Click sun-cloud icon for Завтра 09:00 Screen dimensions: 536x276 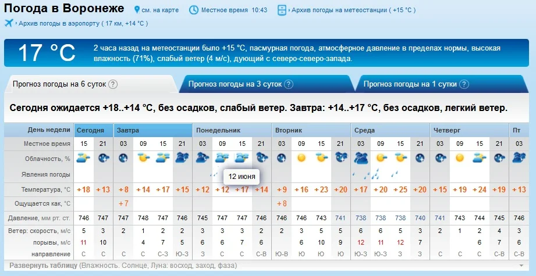point(143,158)
